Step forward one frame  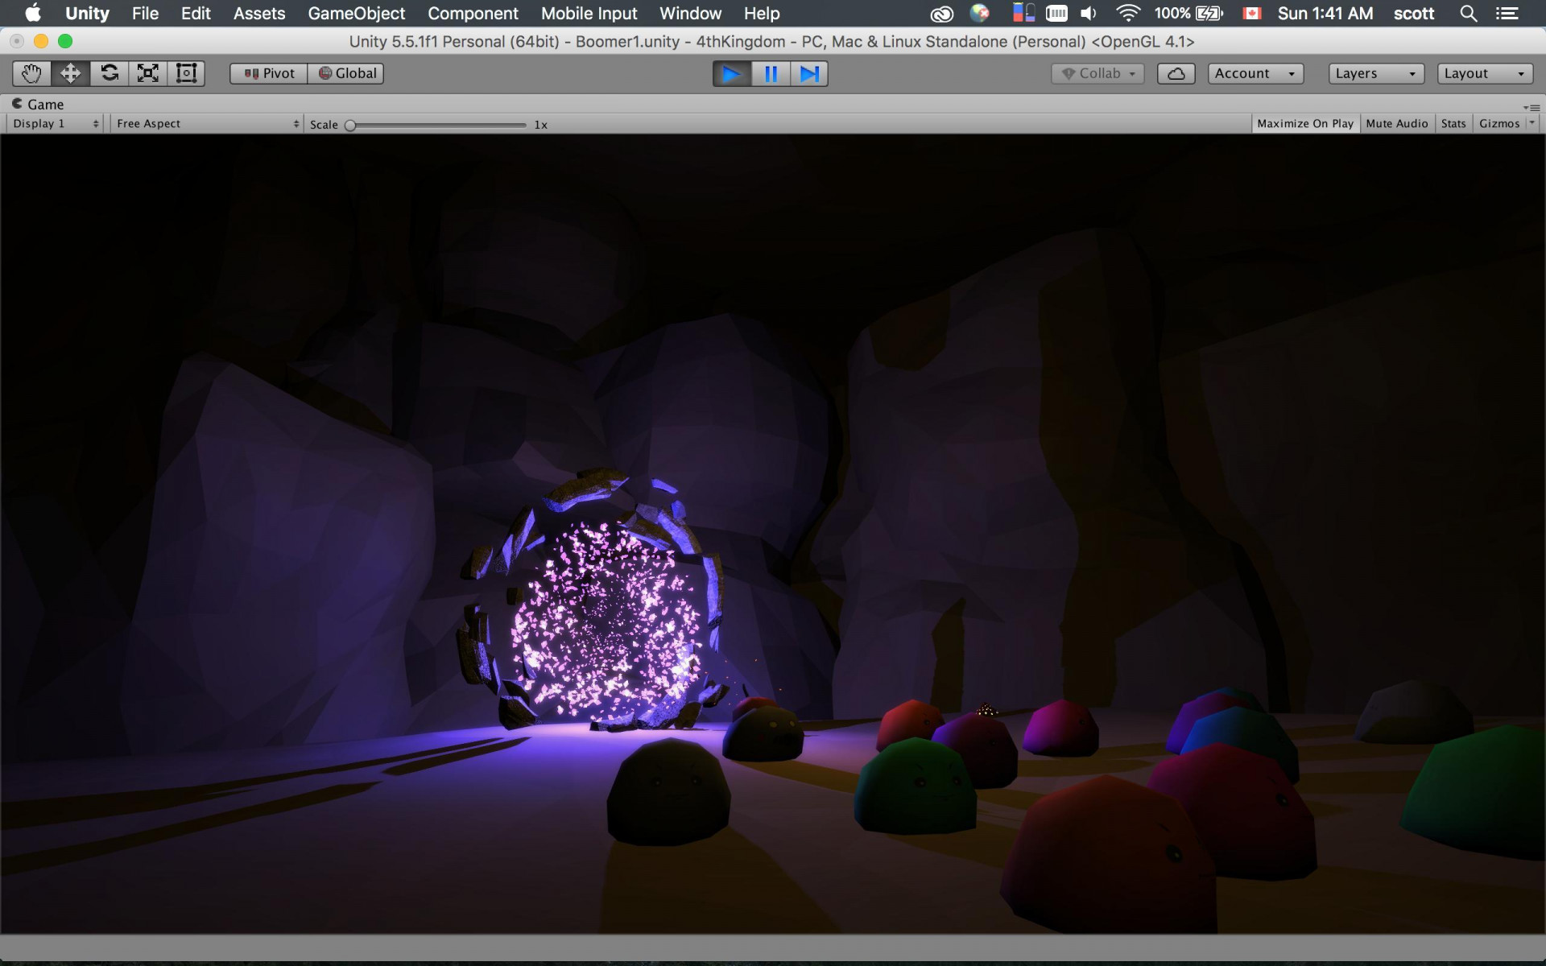(809, 74)
